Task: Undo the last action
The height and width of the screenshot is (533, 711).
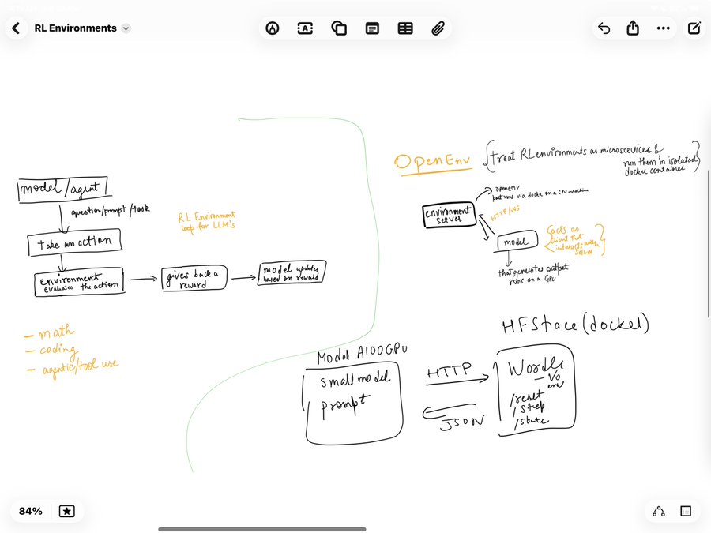Action: coord(604,28)
